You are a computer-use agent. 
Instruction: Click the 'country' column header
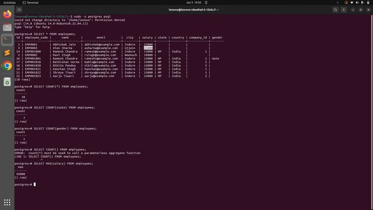pos(178,37)
